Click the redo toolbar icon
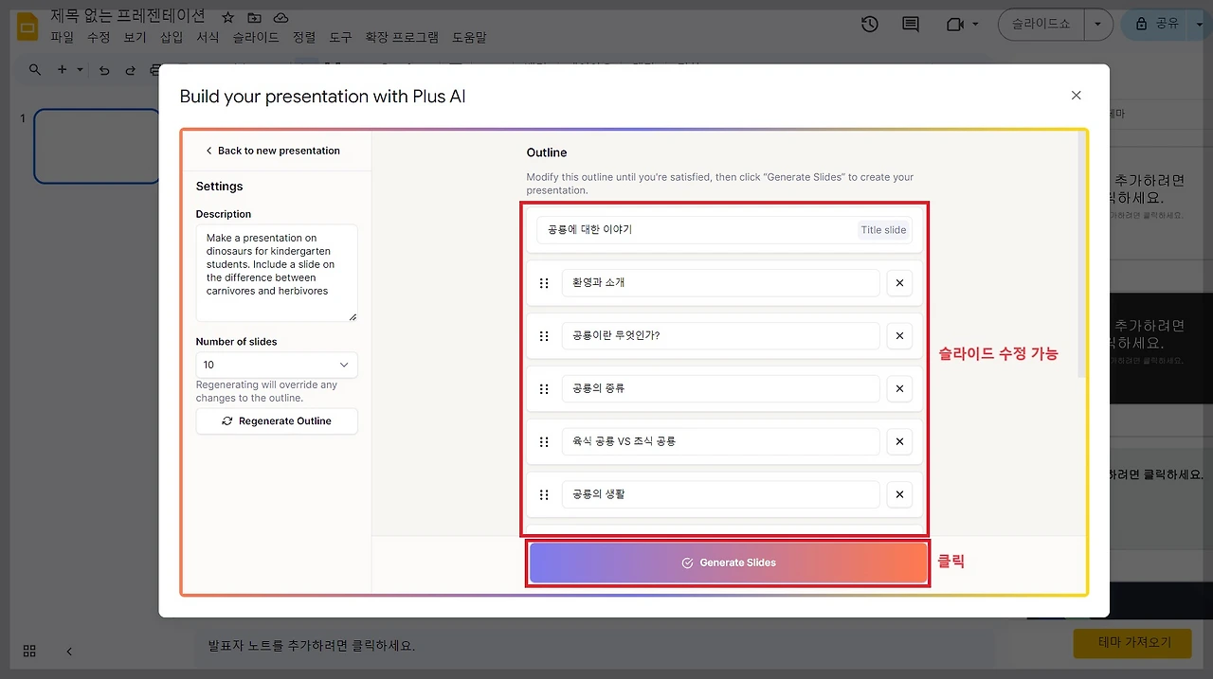The height and width of the screenshot is (679, 1213). pyautogui.click(x=131, y=69)
